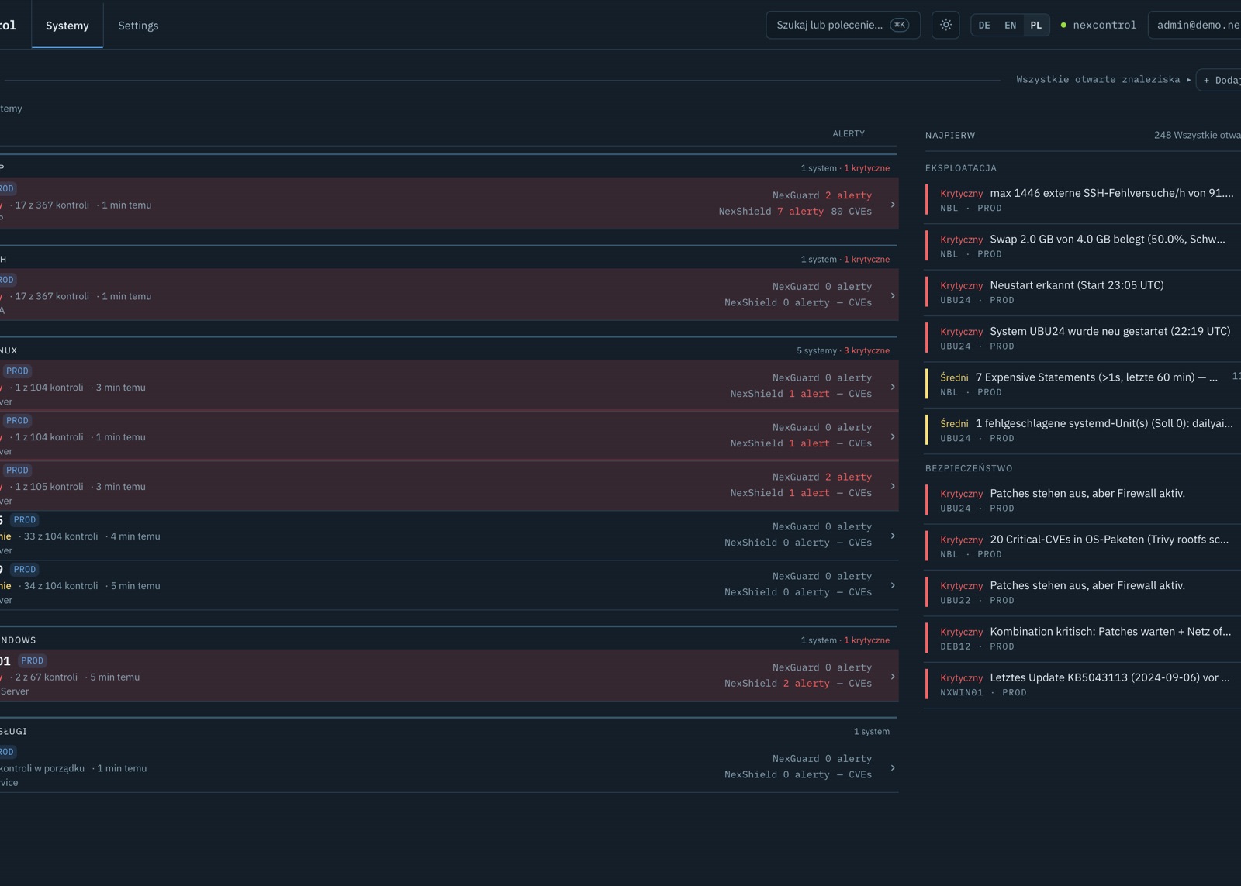Click 80 CVEs text
Viewport: 1241px width, 886px height.
851,211
